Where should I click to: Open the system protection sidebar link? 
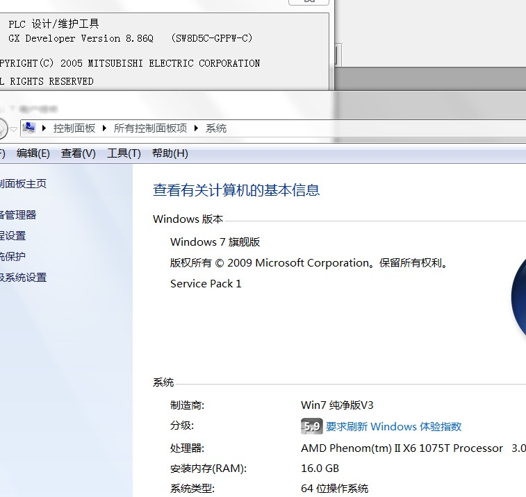13,256
